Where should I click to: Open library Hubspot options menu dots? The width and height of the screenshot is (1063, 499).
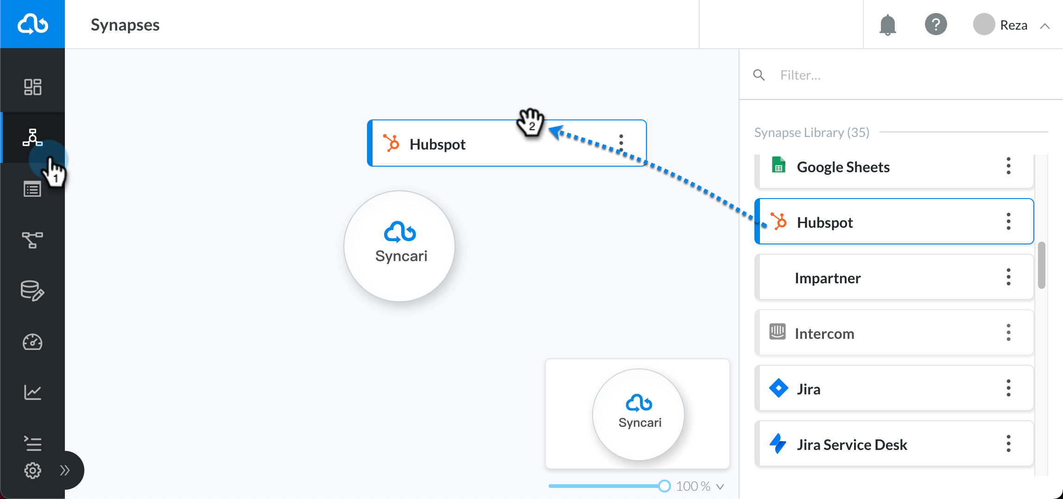tap(1008, 221)
